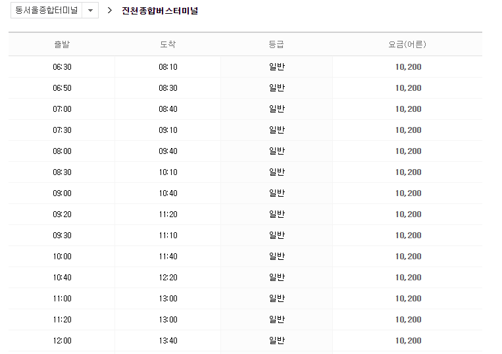502x354 pixels.
Task: Select the 10:40 departure time
Action: [x=62, y=278]
